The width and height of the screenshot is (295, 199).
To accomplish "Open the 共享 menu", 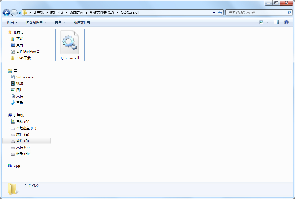I will [x=60, y=22].
